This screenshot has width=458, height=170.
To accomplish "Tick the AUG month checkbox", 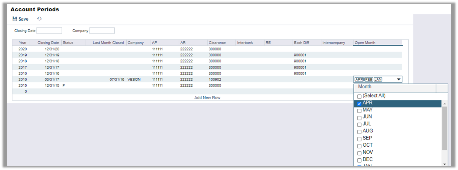I will pyautogui.click(x=359, y=132).
